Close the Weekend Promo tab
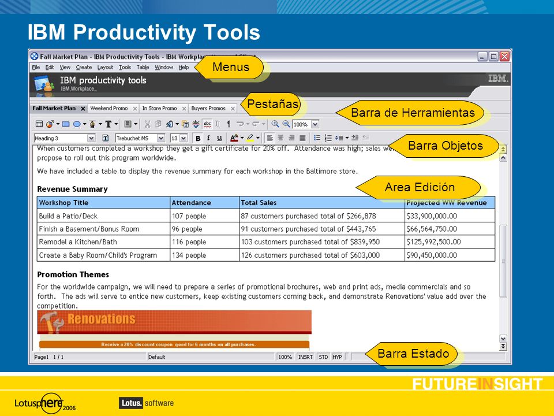This screenshot has width=554, height=416. tap(134, 109)
